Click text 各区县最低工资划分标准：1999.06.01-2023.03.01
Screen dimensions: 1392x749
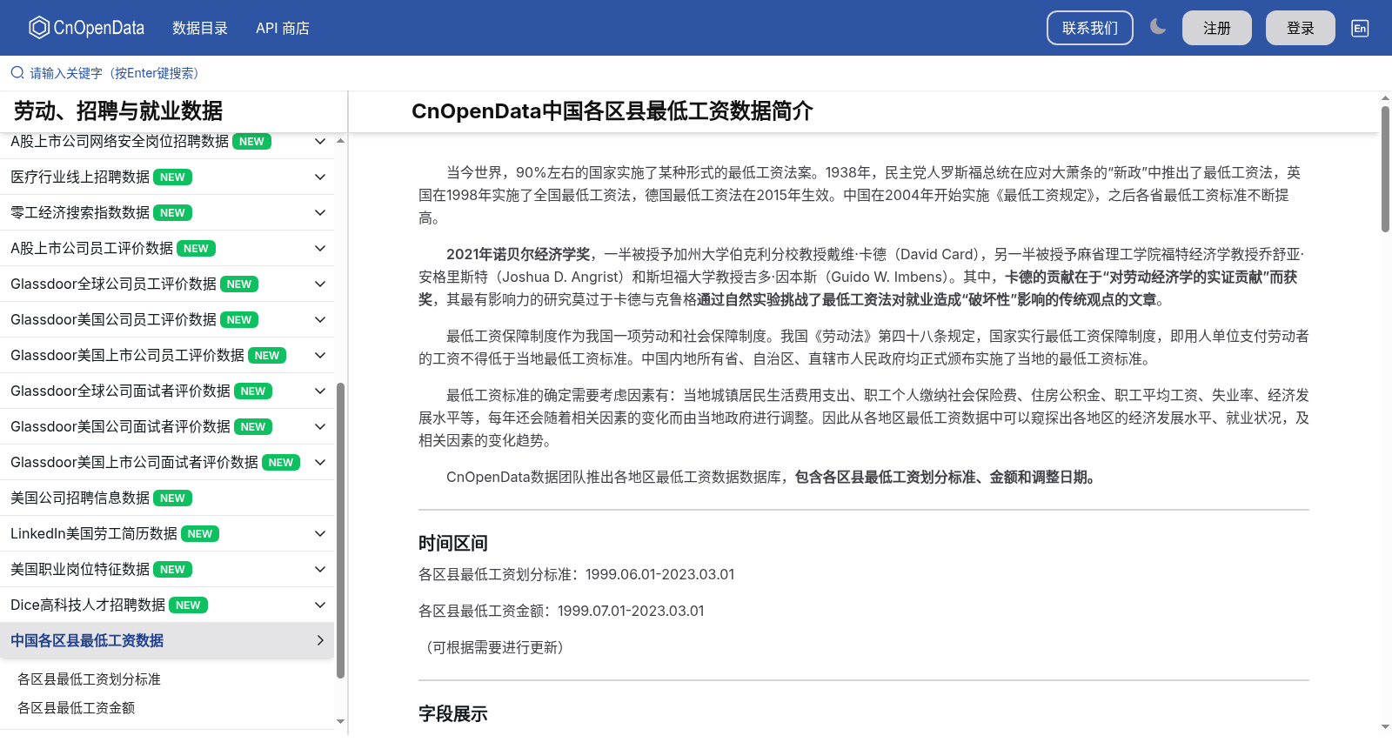click(x=576, y=574)
